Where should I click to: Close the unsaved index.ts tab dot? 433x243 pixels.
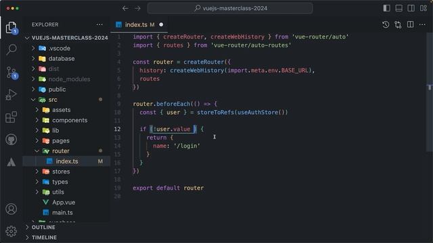(x=161, y=25)
